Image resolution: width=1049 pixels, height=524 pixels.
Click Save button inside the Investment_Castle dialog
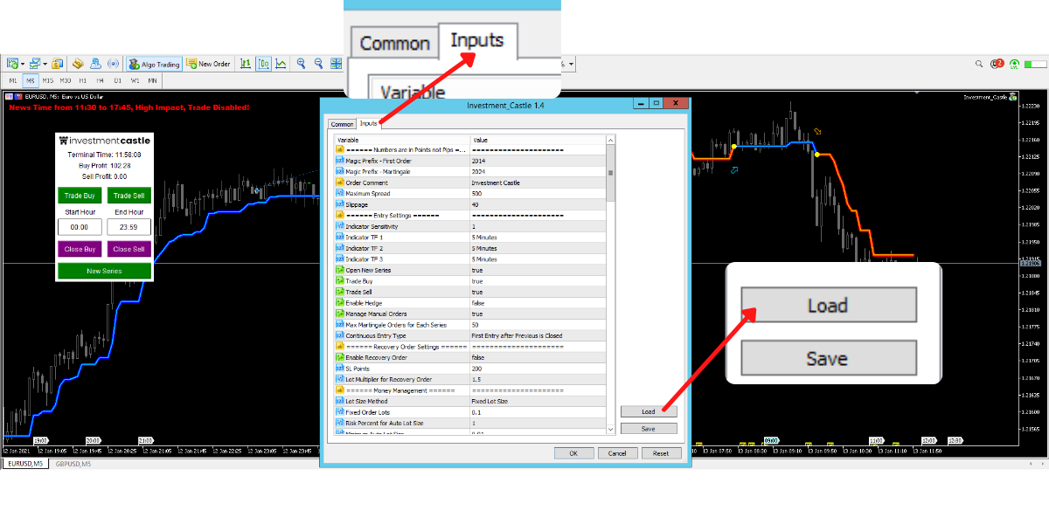[649, 429]
